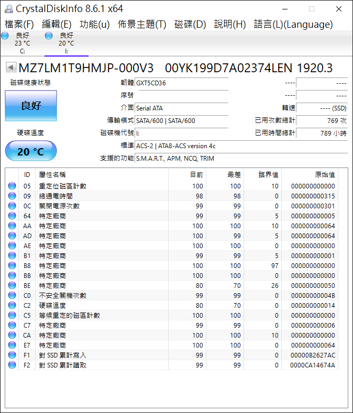The image size is (353, 413).
Task: Click the ACS-2 standard field
Action: pyautogui.click(x=241, y=146)
